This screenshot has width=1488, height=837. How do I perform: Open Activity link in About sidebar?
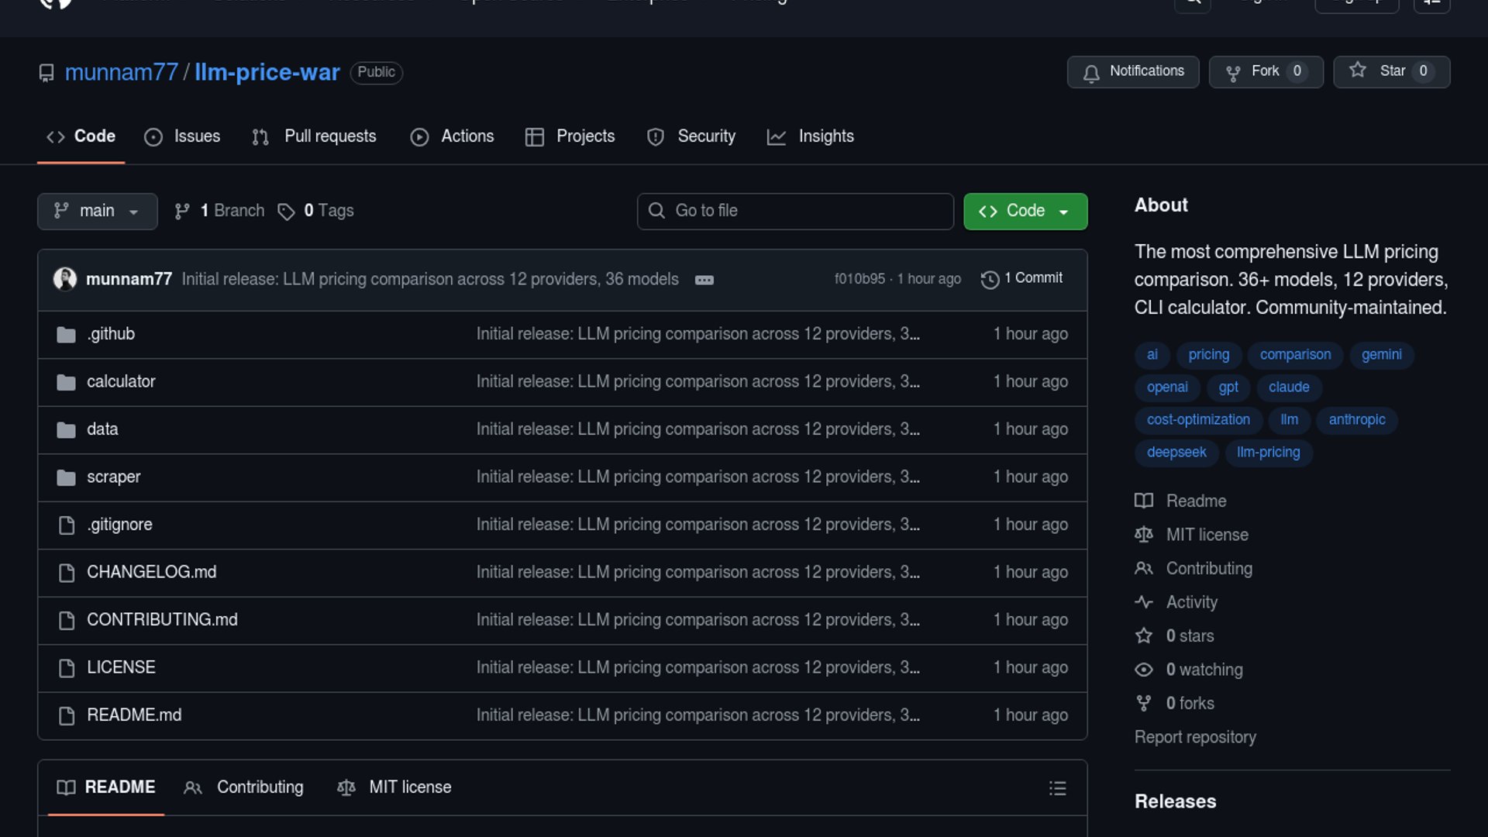pos(1191,602)
